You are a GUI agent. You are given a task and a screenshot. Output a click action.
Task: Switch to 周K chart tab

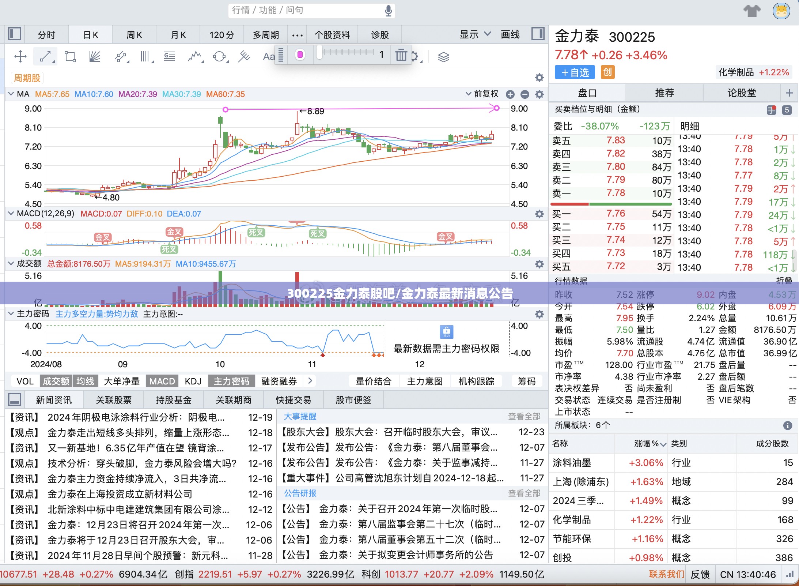(134, 35)
